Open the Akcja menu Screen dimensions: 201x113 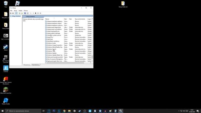pyautogui.click(x=15, y=11)
